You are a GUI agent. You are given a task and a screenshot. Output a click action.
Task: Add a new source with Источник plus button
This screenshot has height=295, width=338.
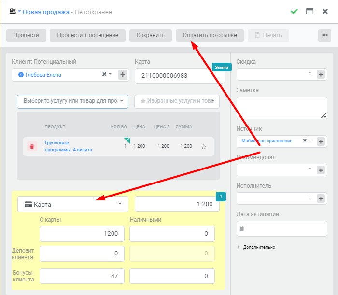click(321, 141)
